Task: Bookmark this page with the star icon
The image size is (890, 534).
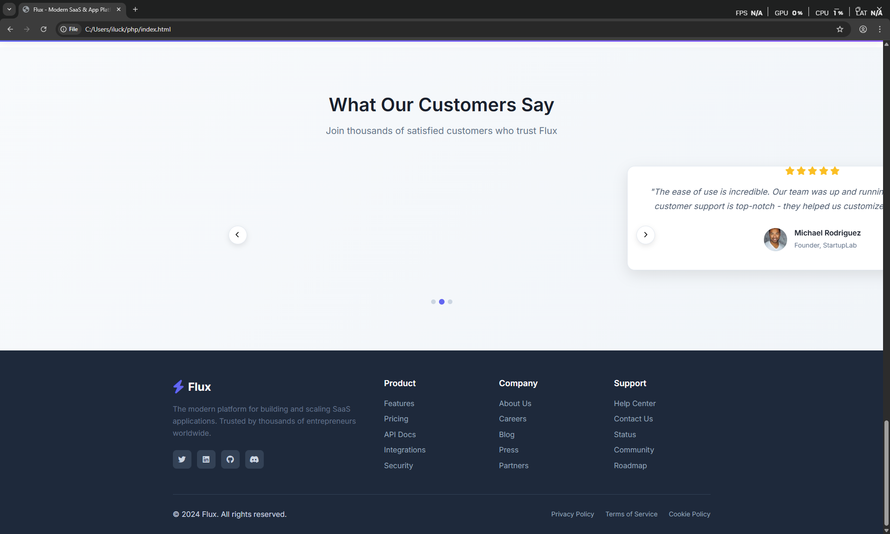Action: click(839, 29)
